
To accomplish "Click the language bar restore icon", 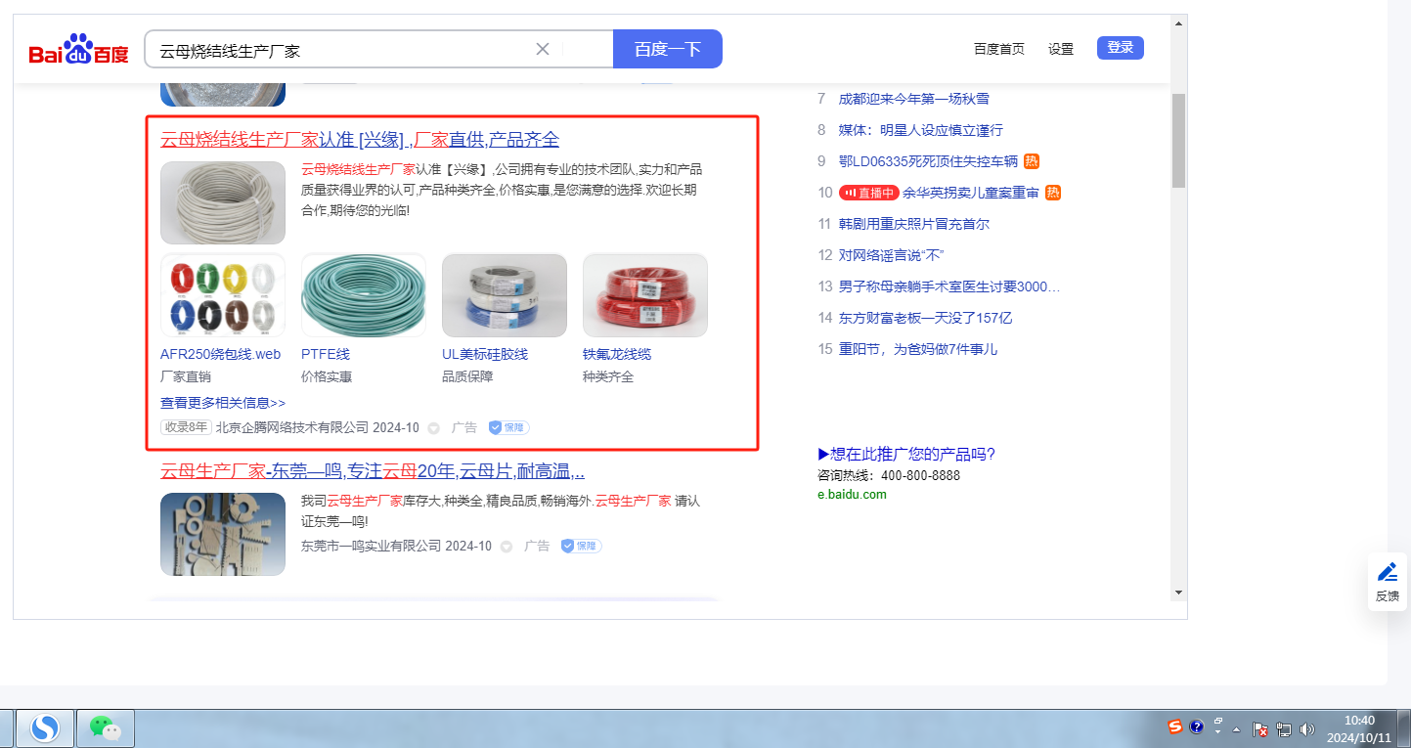I will [x=1218, y=720].
